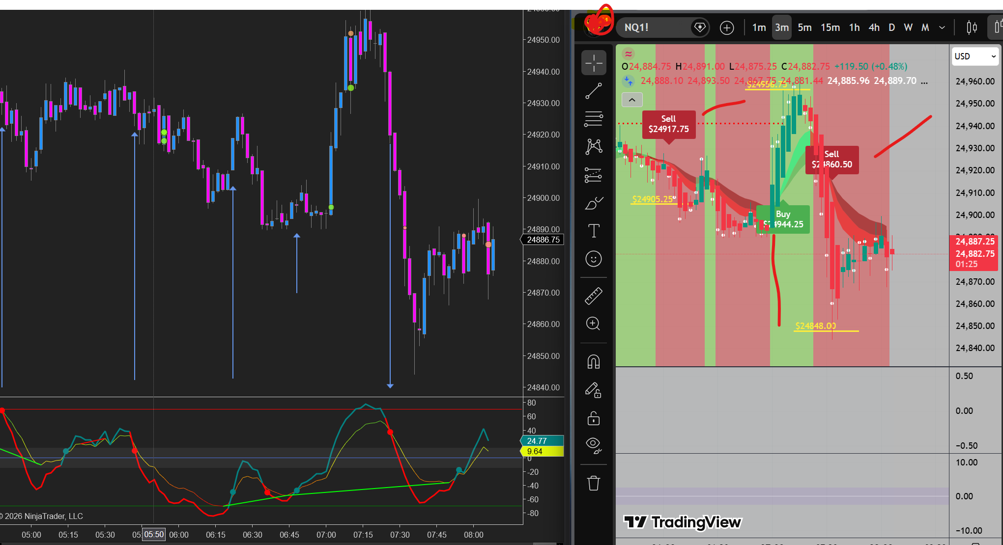The height and width of the screenshot is (545, 1003).
Task: Select the trend line drawing tool
Action: click(594, 91)
